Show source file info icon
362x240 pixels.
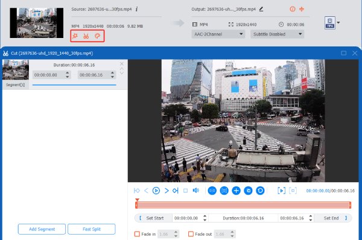point(137,9)
